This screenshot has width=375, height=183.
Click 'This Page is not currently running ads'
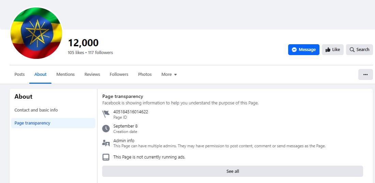(149, 157)
